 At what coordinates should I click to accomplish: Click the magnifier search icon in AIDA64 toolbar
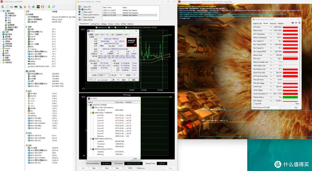pyautogui.click(x=53, y=7)
